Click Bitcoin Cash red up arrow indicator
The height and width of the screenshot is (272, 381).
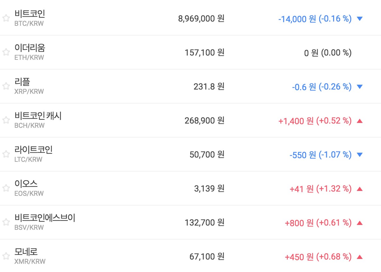(x=359, y=121)
